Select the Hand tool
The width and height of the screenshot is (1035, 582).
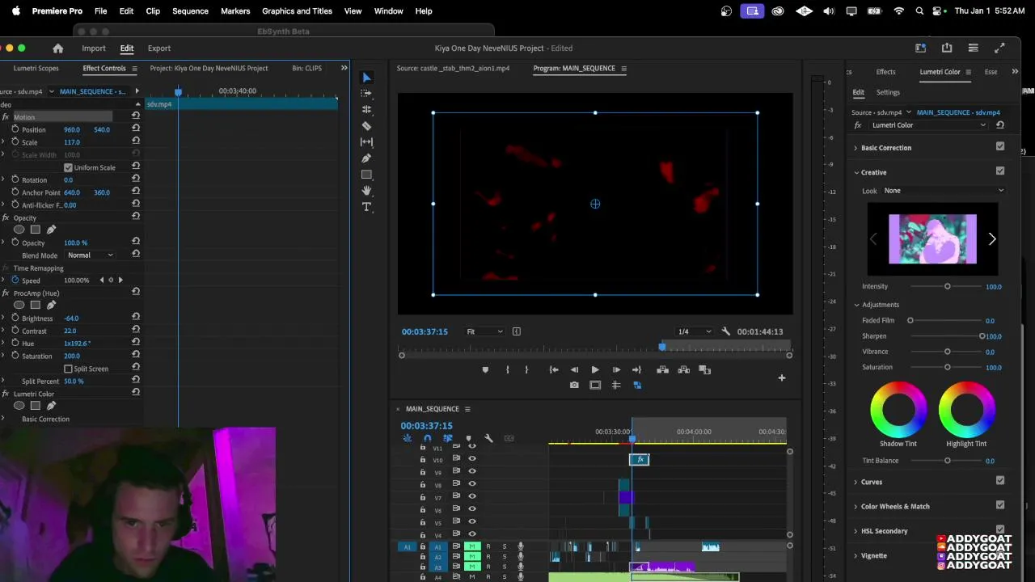click(366, 191)
